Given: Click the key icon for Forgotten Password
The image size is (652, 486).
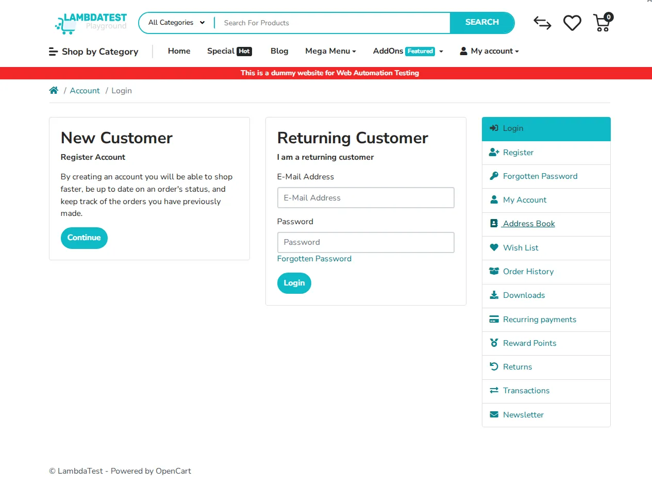Looking at the screenshot, I should (x=494, y=176).
